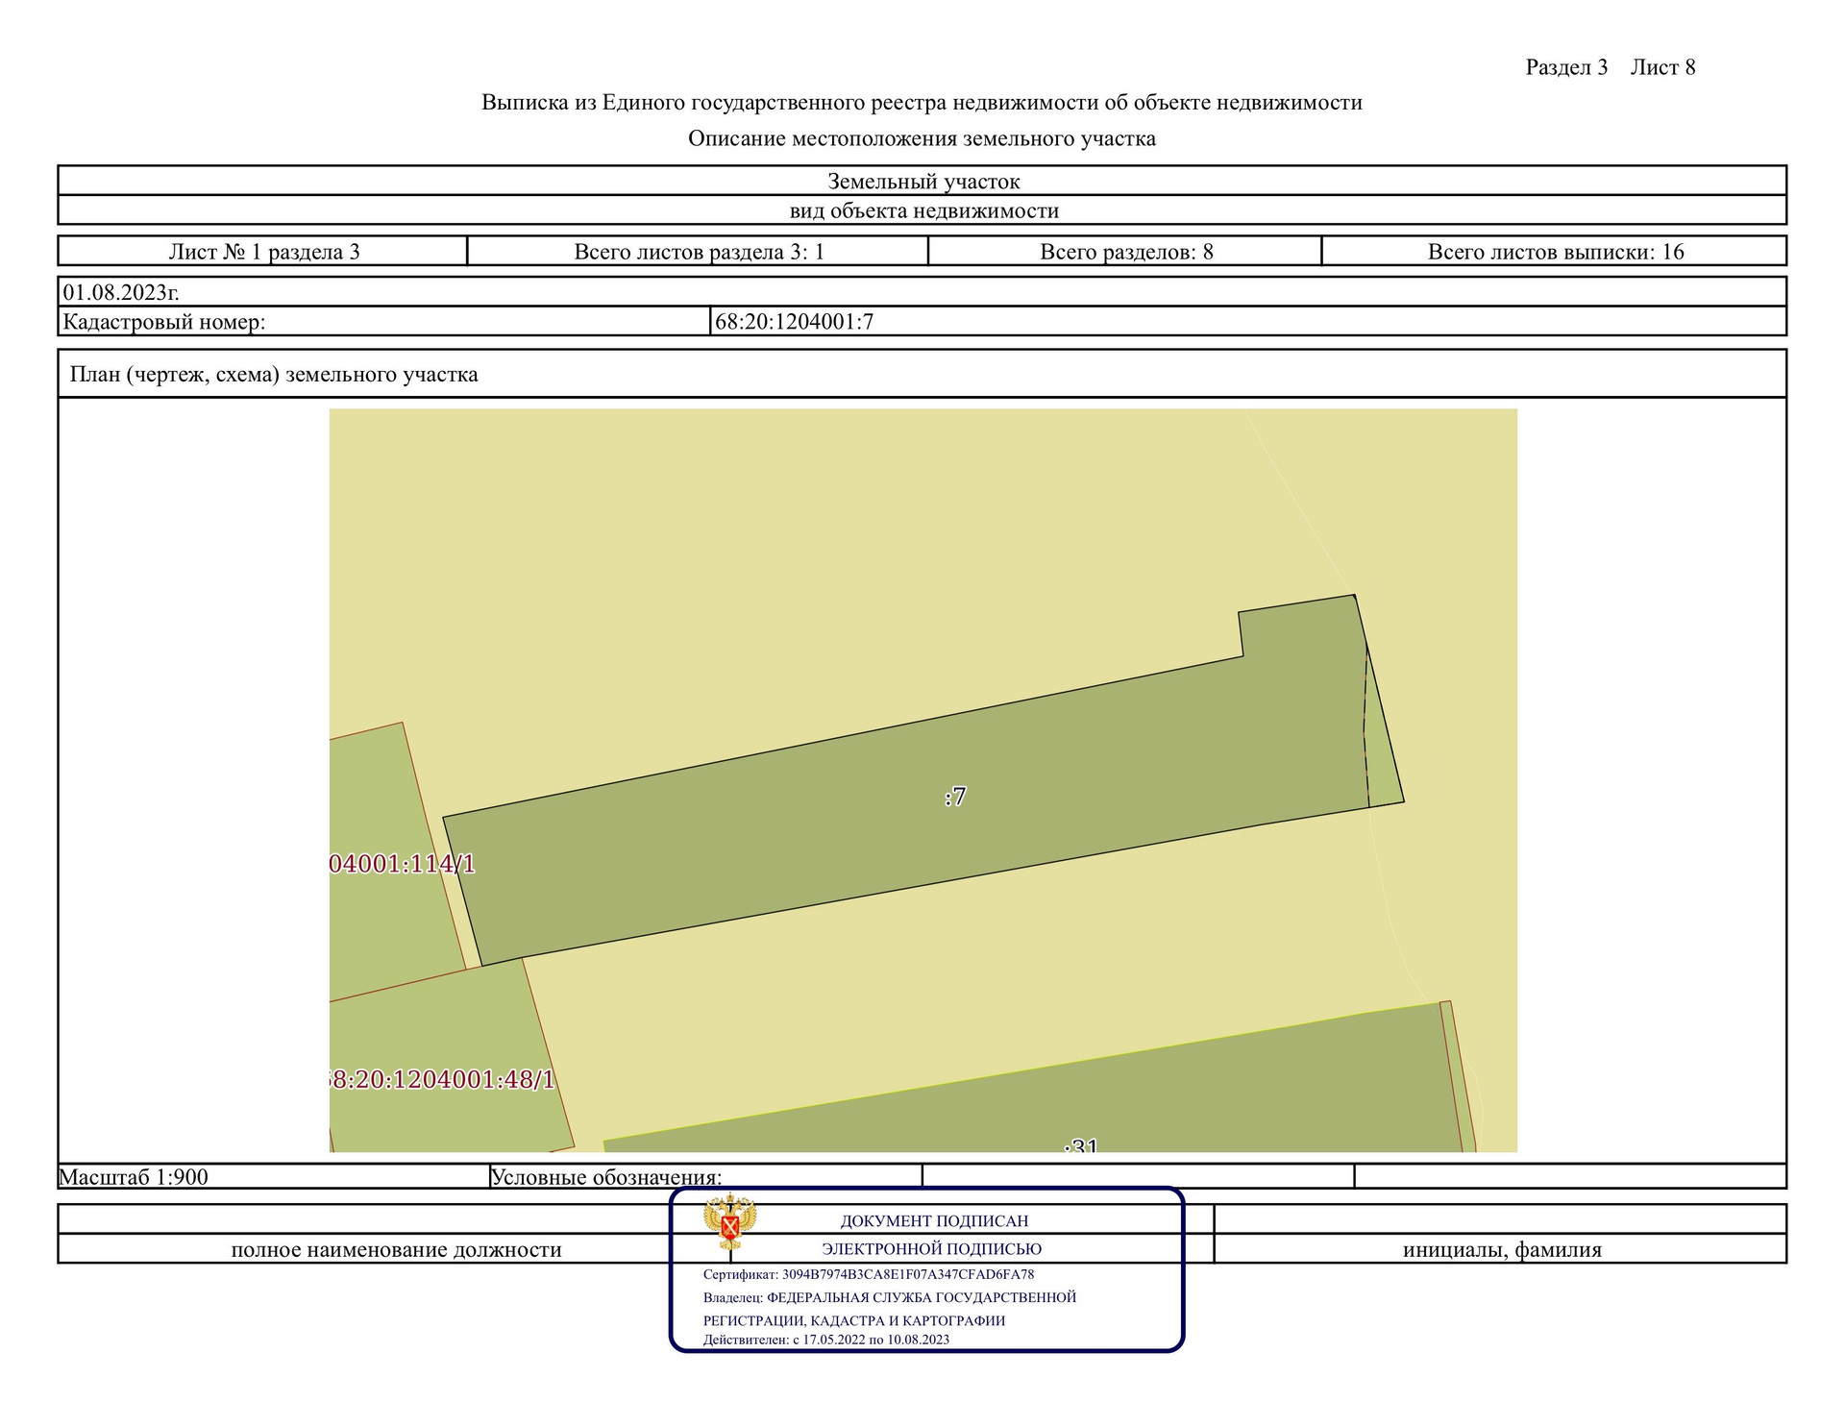1845x1426 pixels.
Task: Click 'Всего листов раздела 3: 1' cell
Action: coord(699,252)
